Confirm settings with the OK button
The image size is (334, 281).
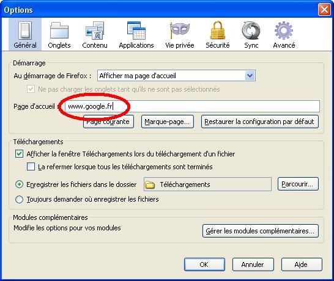pyautogui.click(x=204, y=265)
